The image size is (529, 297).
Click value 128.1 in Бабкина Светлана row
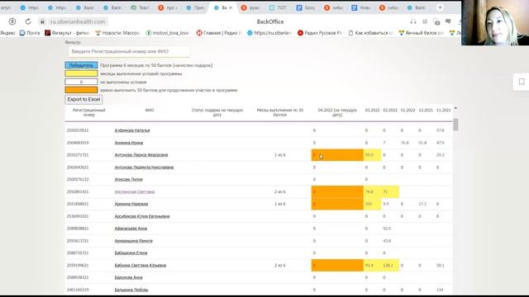[388, 266]
